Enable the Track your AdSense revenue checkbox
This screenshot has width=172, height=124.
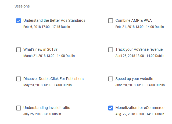pos(110,50)
